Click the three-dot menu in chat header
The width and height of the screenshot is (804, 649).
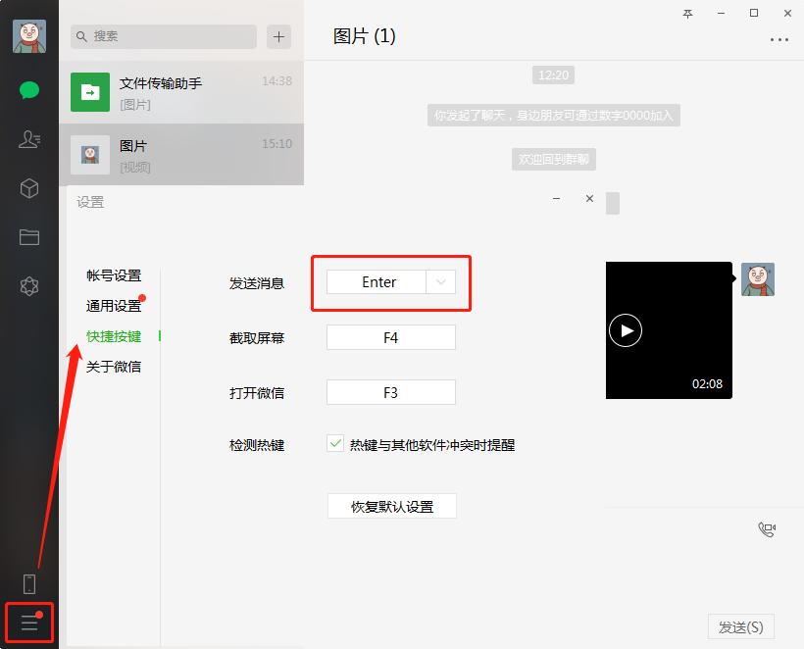(779, 39)
